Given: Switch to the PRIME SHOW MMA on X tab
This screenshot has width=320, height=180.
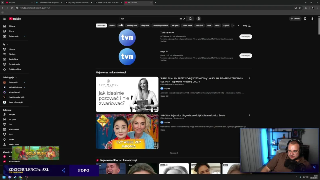Looking at the screenshot, I should 108,2.
